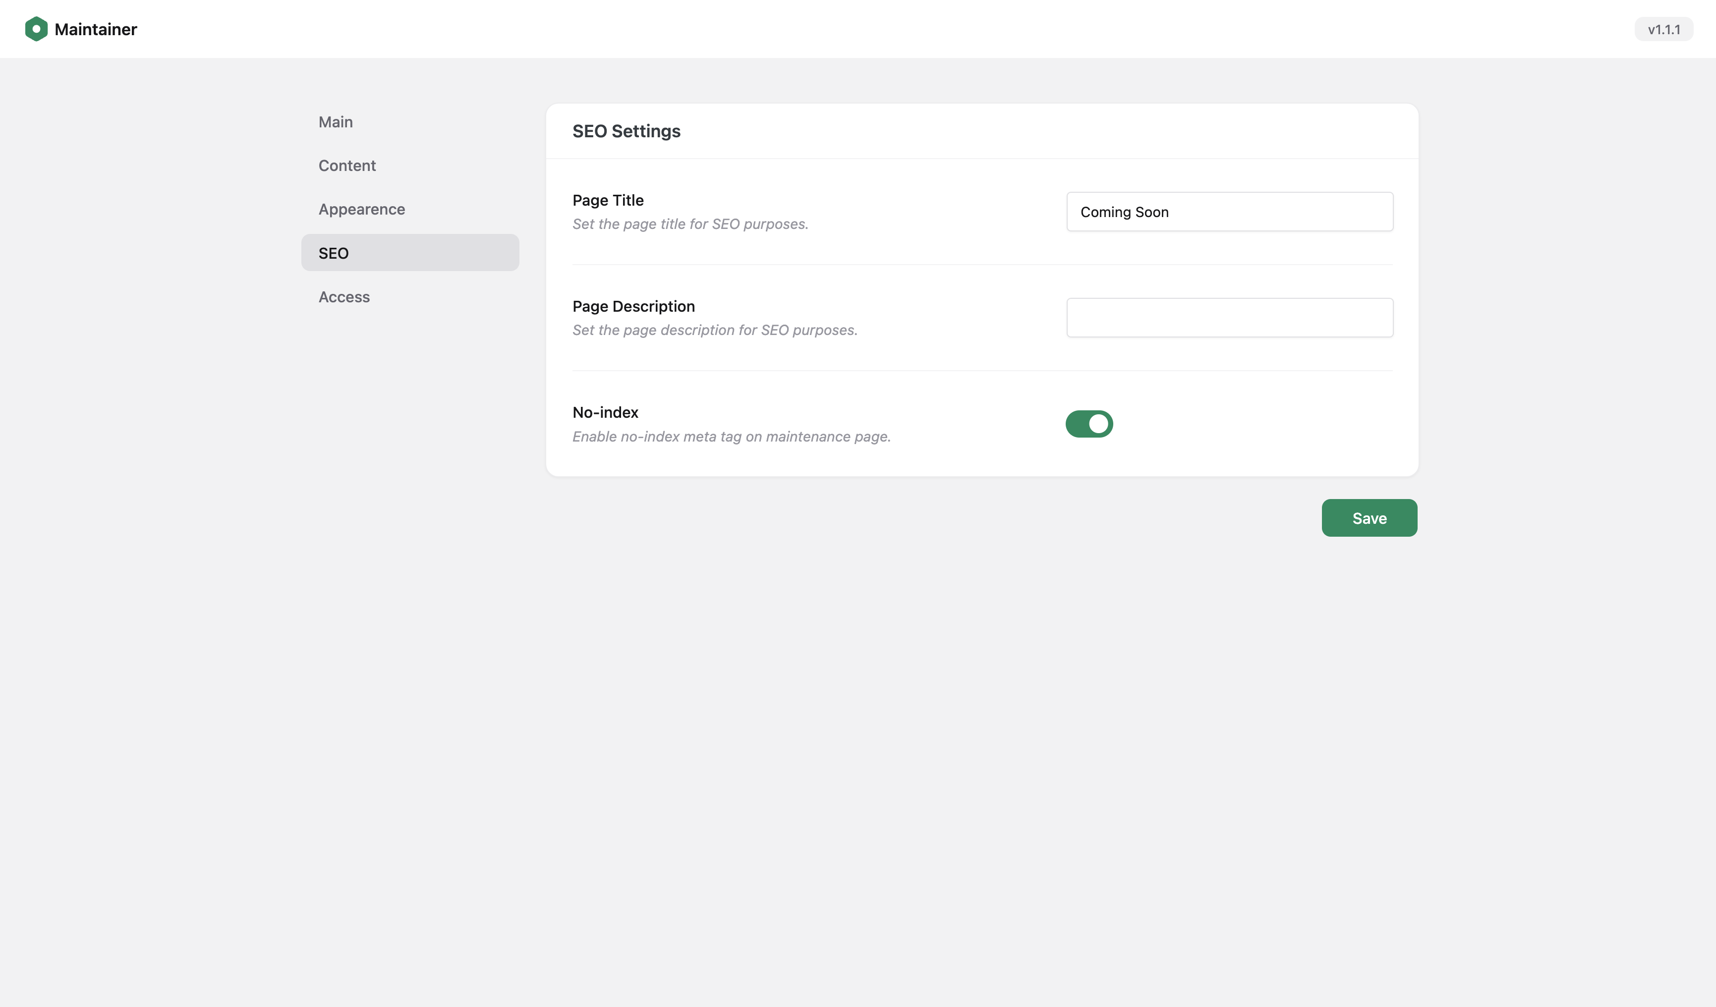Click the 'Set the page title' hint text

(x=690, y=224)
